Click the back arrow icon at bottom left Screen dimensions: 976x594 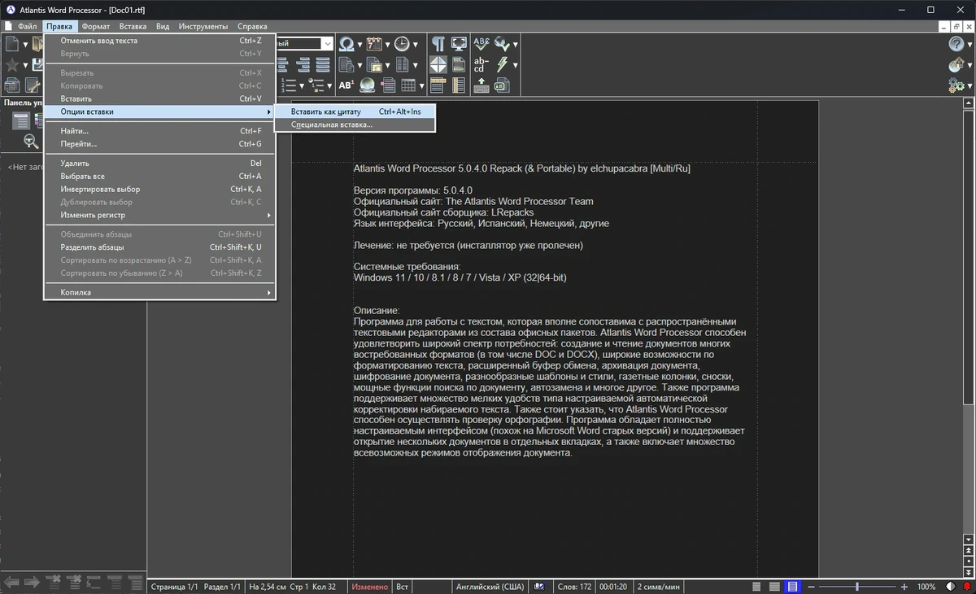[x=12, y=582]
